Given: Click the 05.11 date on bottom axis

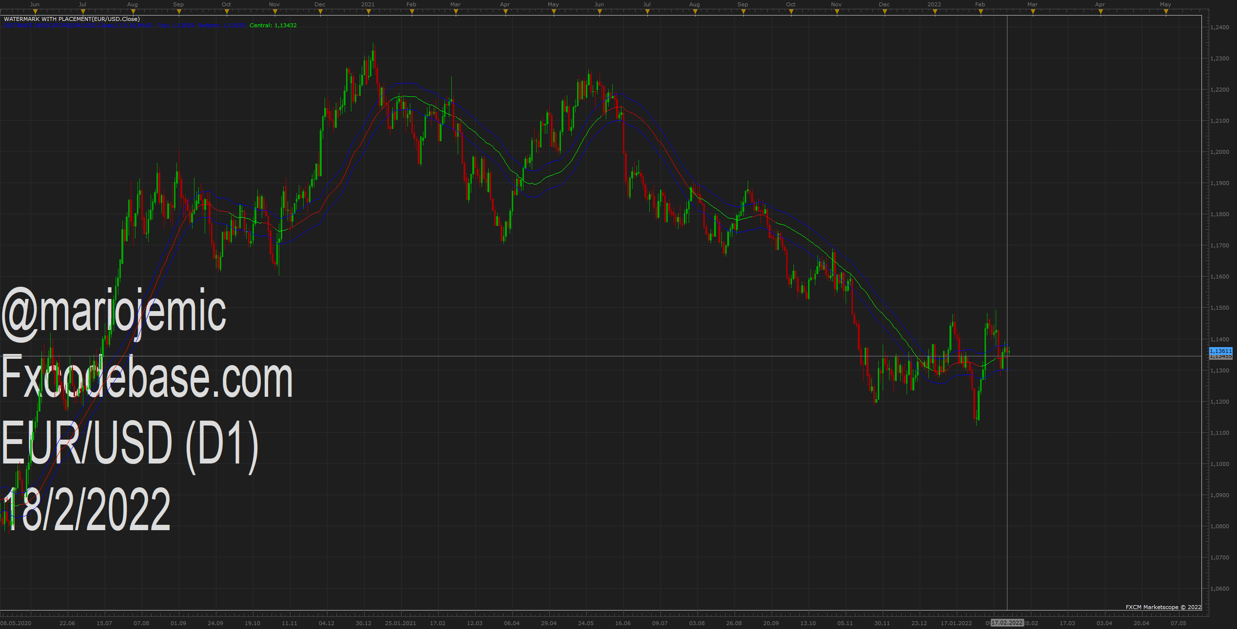Looking at the screenshot, I should [845, 623].
